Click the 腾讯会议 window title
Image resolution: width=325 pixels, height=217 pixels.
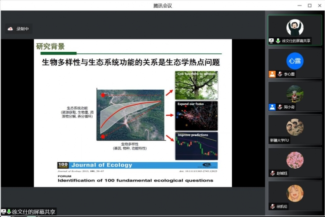coord(162,5)
